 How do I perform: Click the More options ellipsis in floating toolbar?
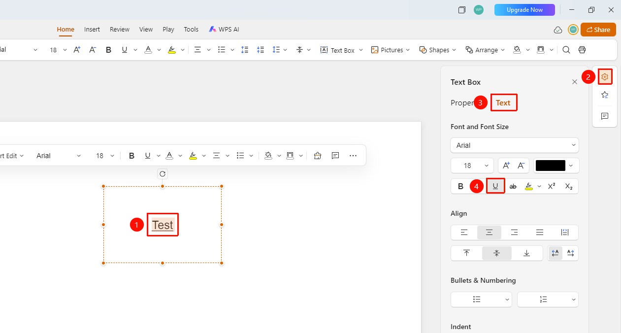(x=353, y=156)
